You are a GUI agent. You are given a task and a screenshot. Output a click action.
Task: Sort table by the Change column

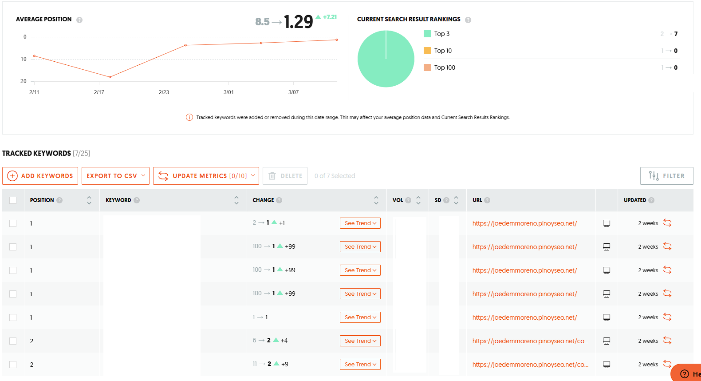click(376, 200)
